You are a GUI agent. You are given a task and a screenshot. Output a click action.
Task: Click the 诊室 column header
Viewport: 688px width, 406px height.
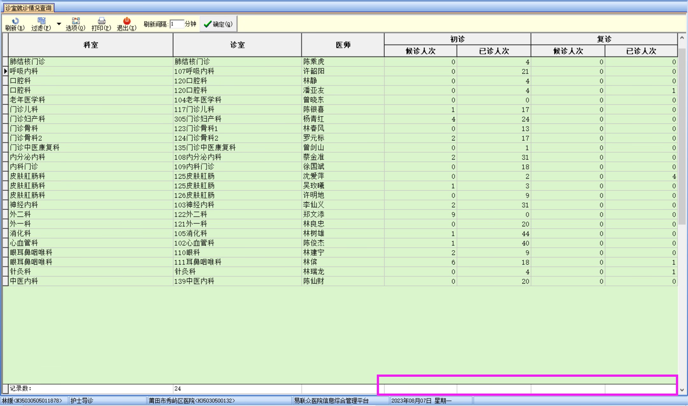(x=237, y=45)
